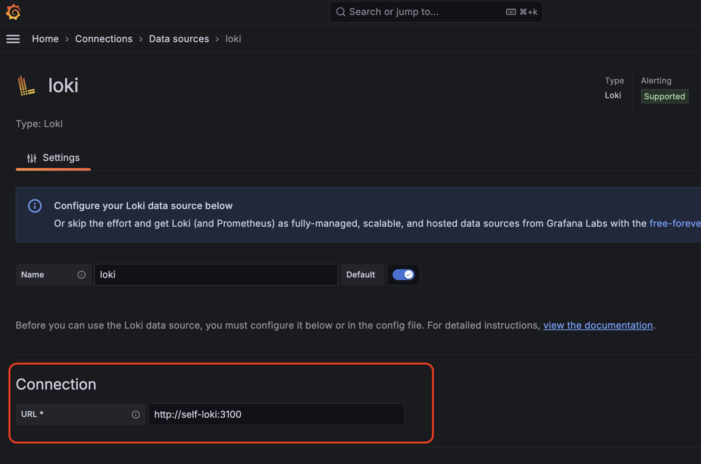701x464 pixels.
Task: Click the Settings sliders icon
Action: [x=32, y=158]
